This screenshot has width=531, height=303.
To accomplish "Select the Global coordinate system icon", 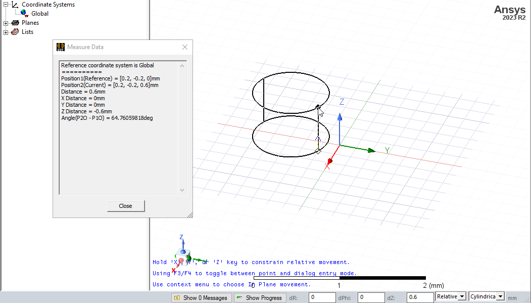I will coord(23,13).
